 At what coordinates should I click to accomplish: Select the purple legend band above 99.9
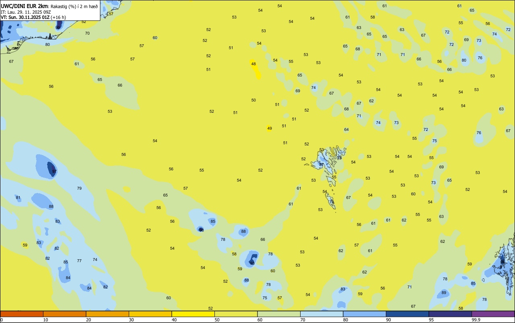click(493, 314)
